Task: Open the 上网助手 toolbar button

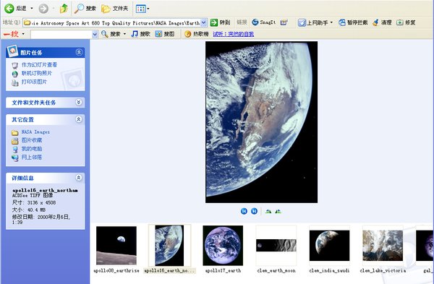Action: coord(313,22)
